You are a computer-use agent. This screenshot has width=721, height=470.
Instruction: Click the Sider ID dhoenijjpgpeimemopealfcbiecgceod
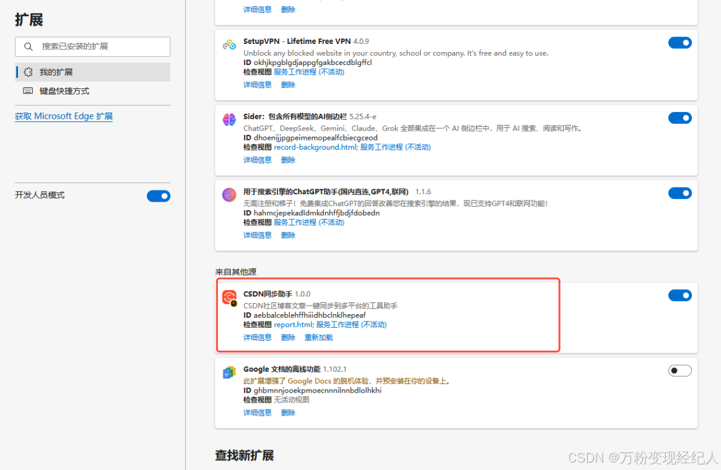click(x=315, y=138)
